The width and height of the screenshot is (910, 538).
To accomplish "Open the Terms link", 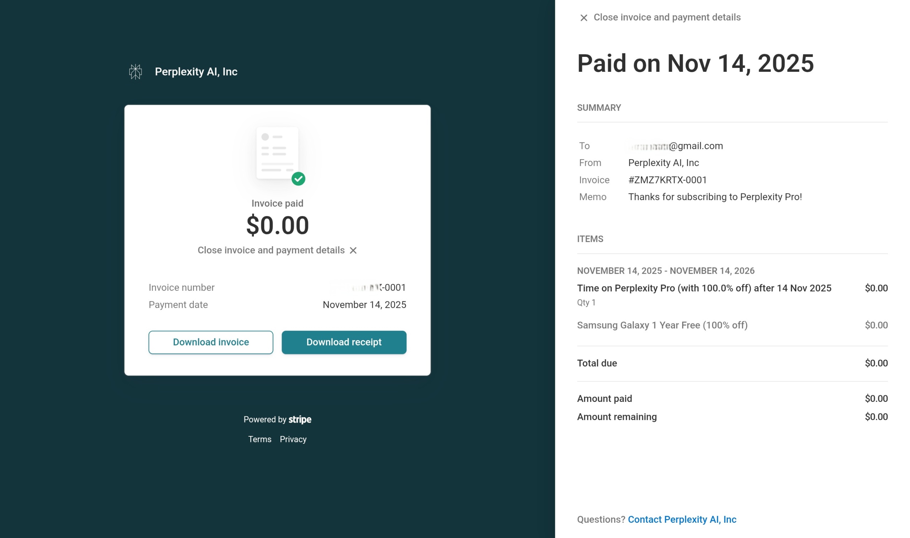I will (259, 439).
